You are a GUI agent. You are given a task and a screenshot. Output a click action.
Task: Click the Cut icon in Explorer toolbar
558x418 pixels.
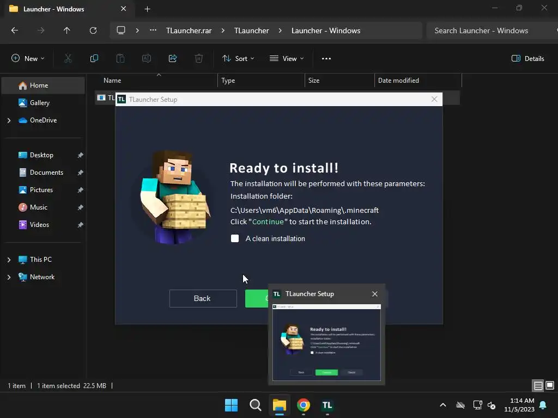(68, 59)
